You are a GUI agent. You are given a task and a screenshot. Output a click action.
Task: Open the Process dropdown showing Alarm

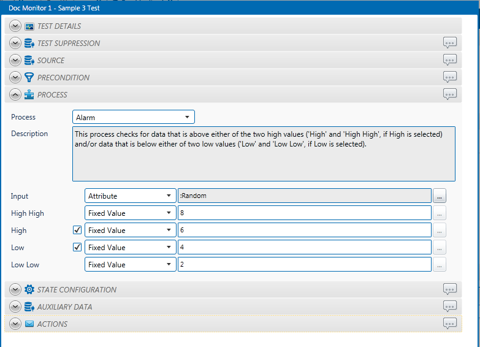click(x=133, y=117)
